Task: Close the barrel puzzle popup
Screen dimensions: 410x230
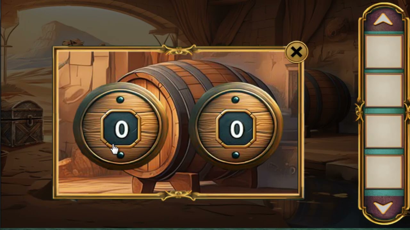Action: (297, 52)
